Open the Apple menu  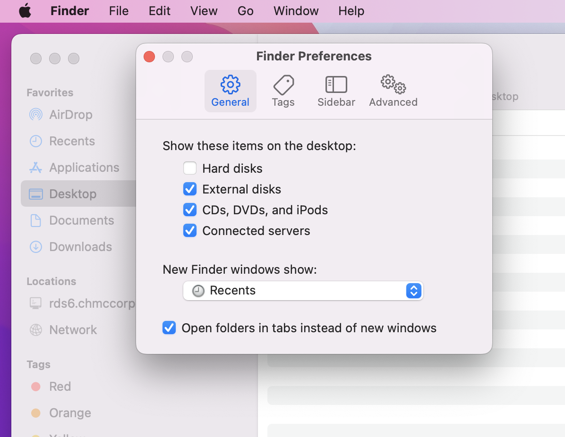pyautogui.click(x=25, y=11)
